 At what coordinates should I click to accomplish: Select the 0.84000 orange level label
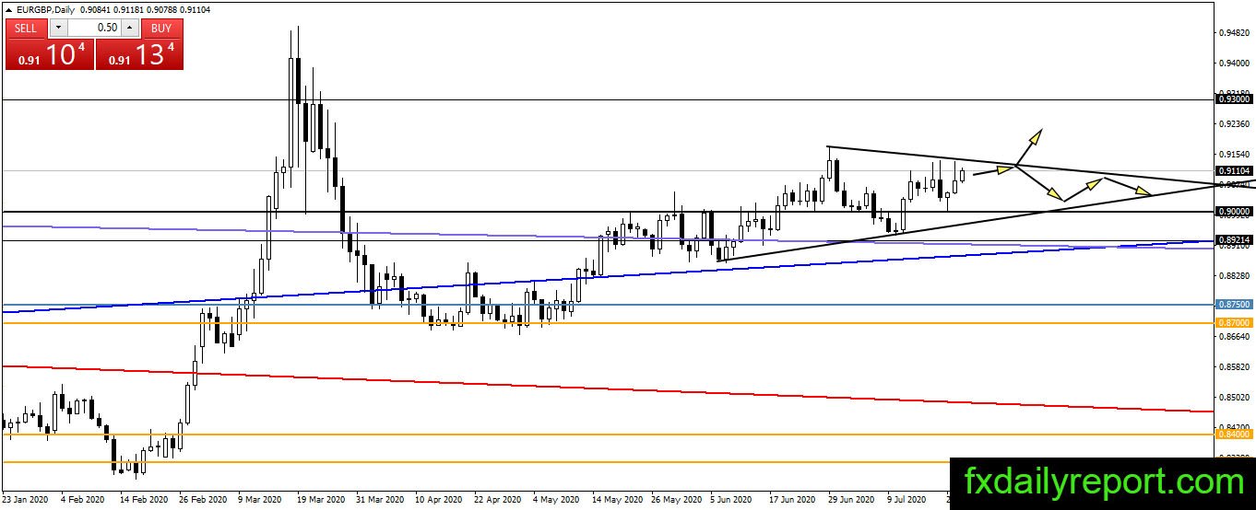pyautogui.click(x=1234, y=434)
